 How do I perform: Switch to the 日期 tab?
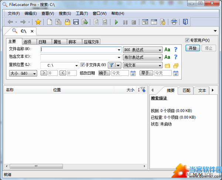pyautogui.click(x=44, y=42)
